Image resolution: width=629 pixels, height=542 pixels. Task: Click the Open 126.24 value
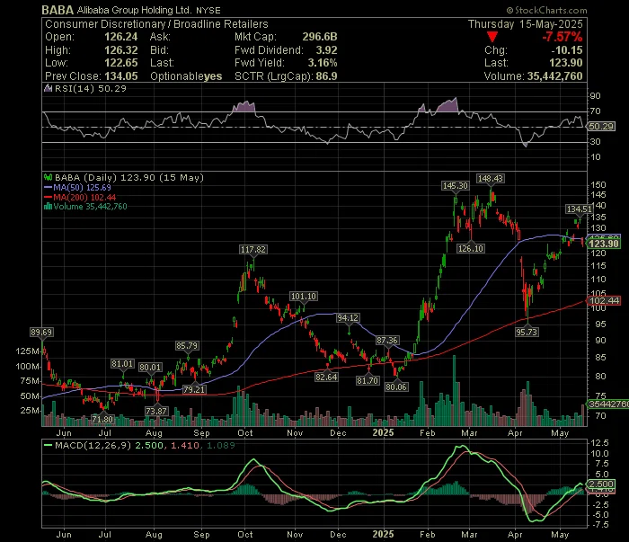pos(120,37)
